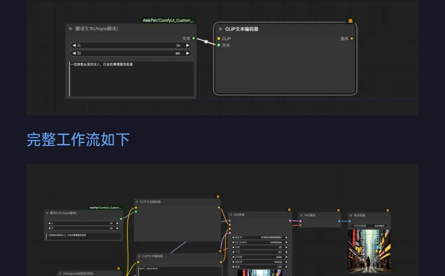The image size is (445, 276).
Task: Click the small translate node's Chinese prompt box
Action: coord(83,236)
